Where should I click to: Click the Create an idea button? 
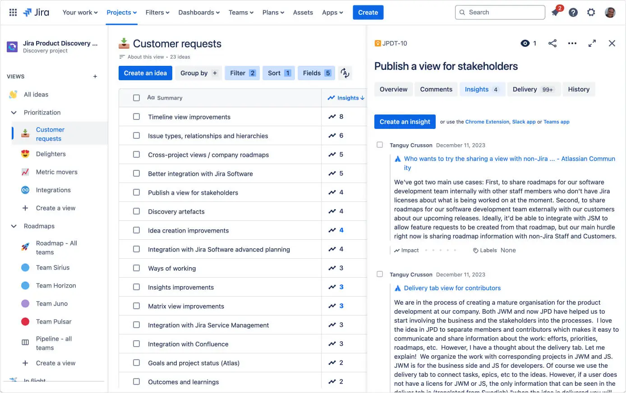145,73
